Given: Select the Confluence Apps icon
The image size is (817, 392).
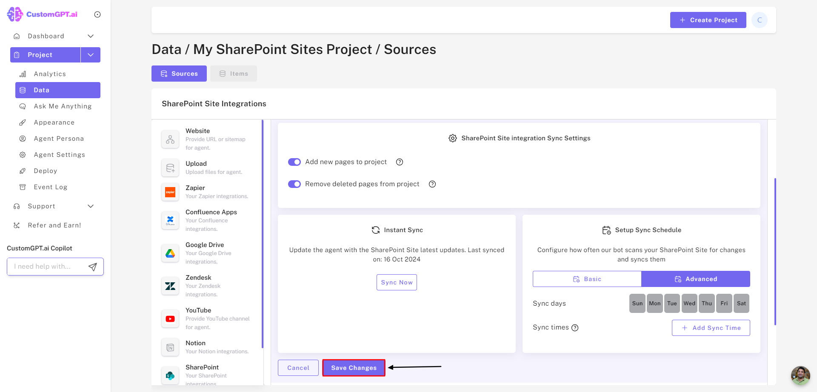Looking at the screenshot, I should click(170, 221).
